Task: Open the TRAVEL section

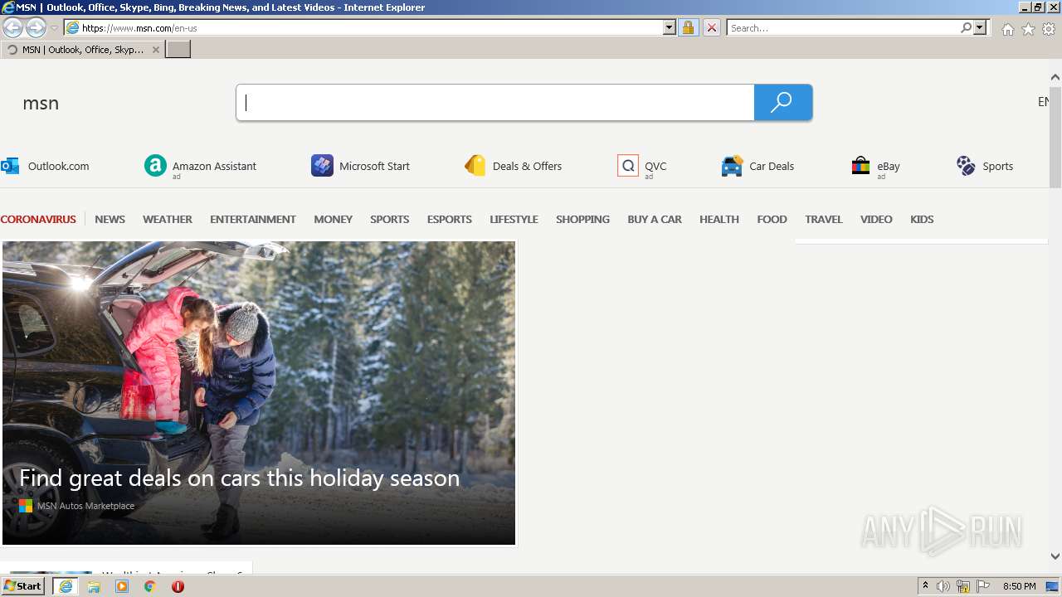Action: [x=823, y=219]
